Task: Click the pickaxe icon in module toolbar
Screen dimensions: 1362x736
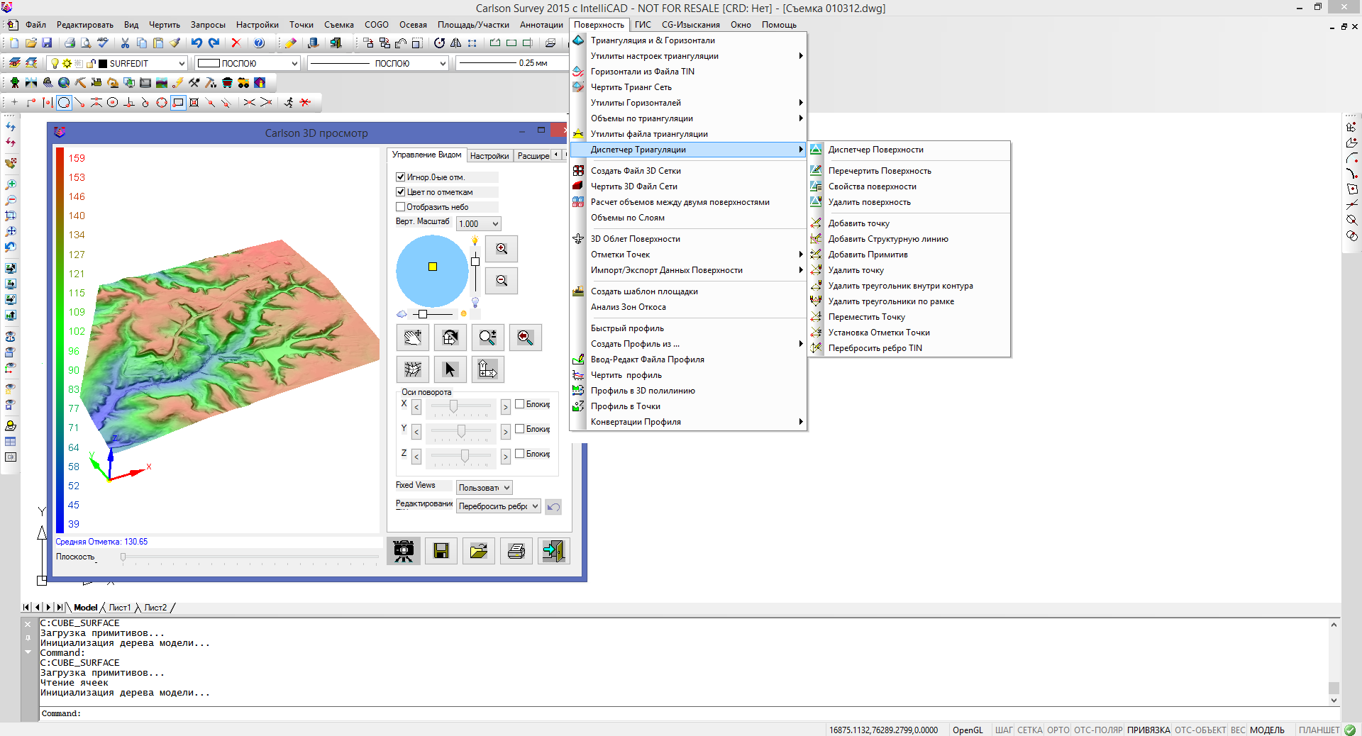Action: click(80, 83)
